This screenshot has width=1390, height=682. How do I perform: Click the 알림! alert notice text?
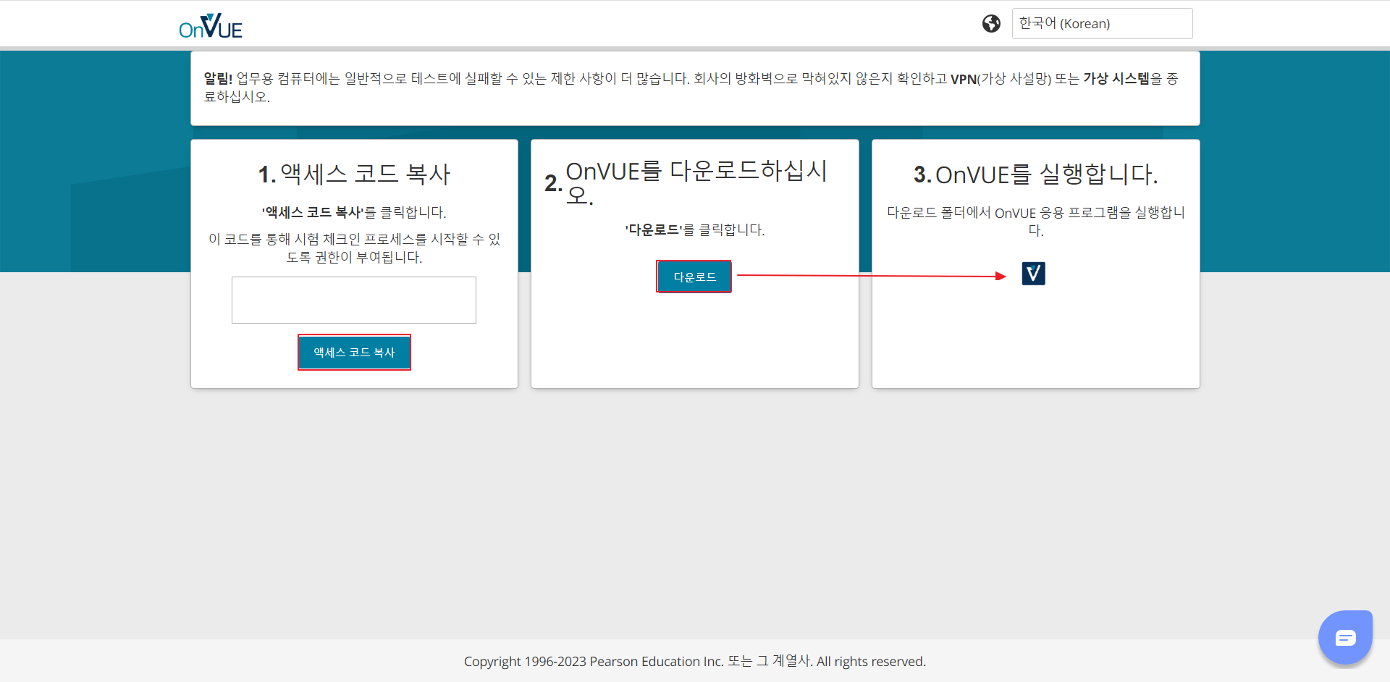[691, 88]
